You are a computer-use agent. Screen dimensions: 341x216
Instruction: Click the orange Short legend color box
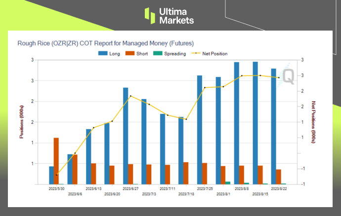133,53
